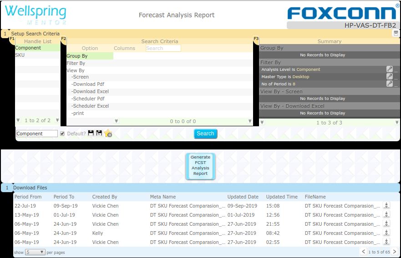Screen dimensions: 401x258
Task: Click the Created By column header
Action: tap(105, 197)
